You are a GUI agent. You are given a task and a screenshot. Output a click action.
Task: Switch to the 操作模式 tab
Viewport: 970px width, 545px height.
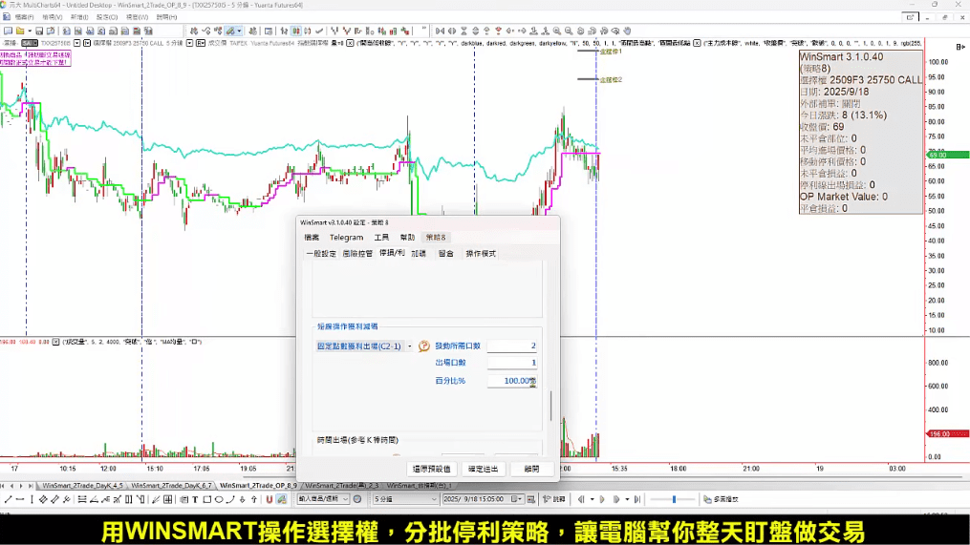(481, 254)
